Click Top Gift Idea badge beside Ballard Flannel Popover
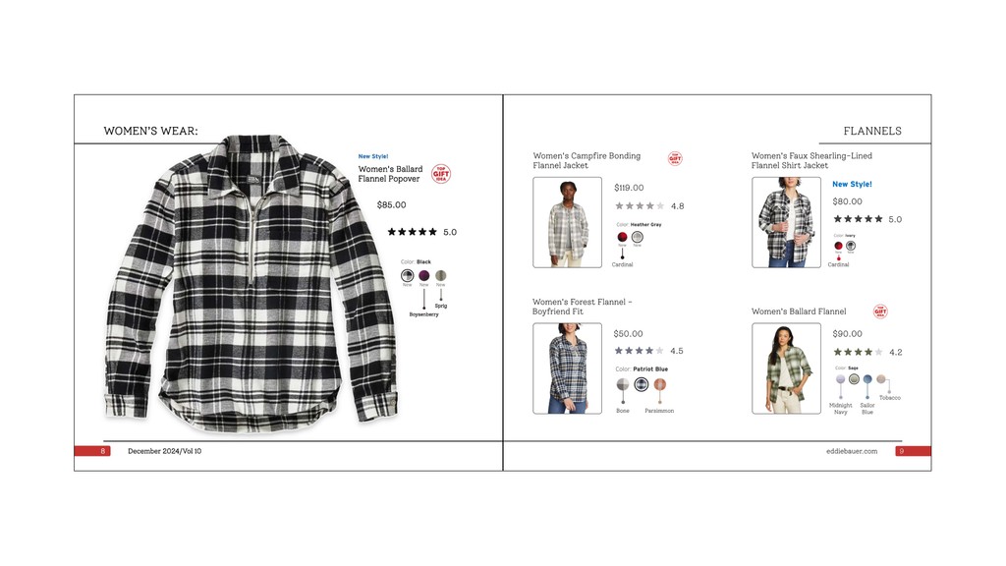 click(x=441, y=173)
